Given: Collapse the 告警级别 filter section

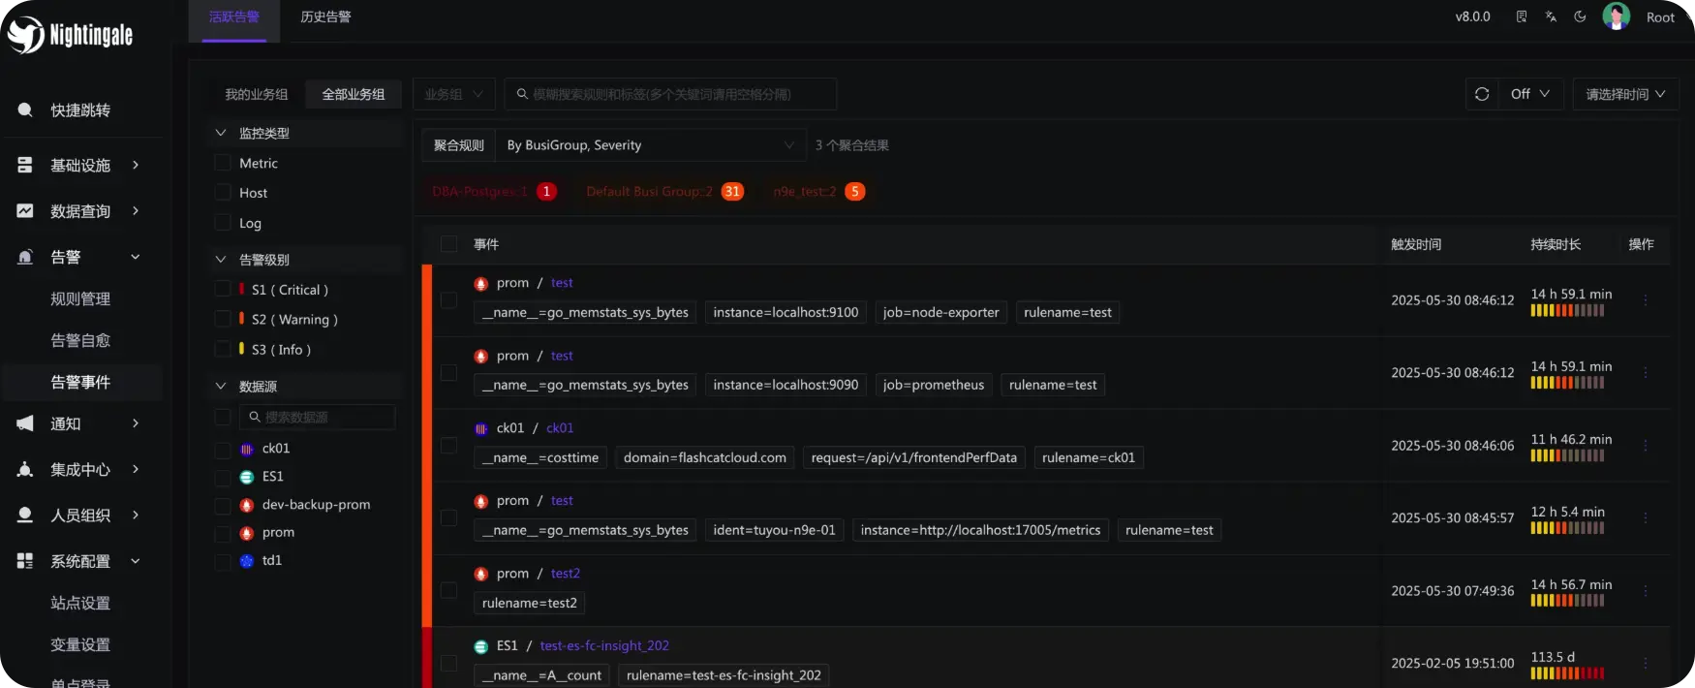Looking at the screenshot, I should pos(221,260).
